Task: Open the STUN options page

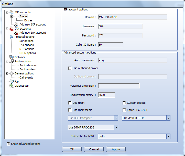Action: pyautogui.click(x=28, y=53)
